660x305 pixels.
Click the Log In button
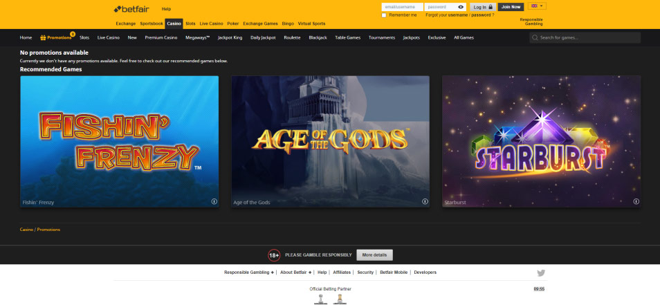[483, 7]
